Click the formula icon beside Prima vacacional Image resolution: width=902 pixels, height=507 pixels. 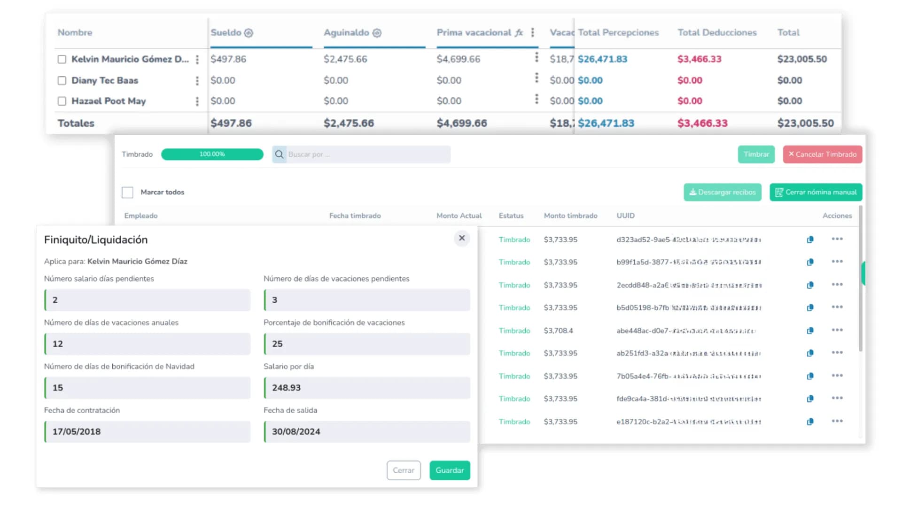pos(519,33)
